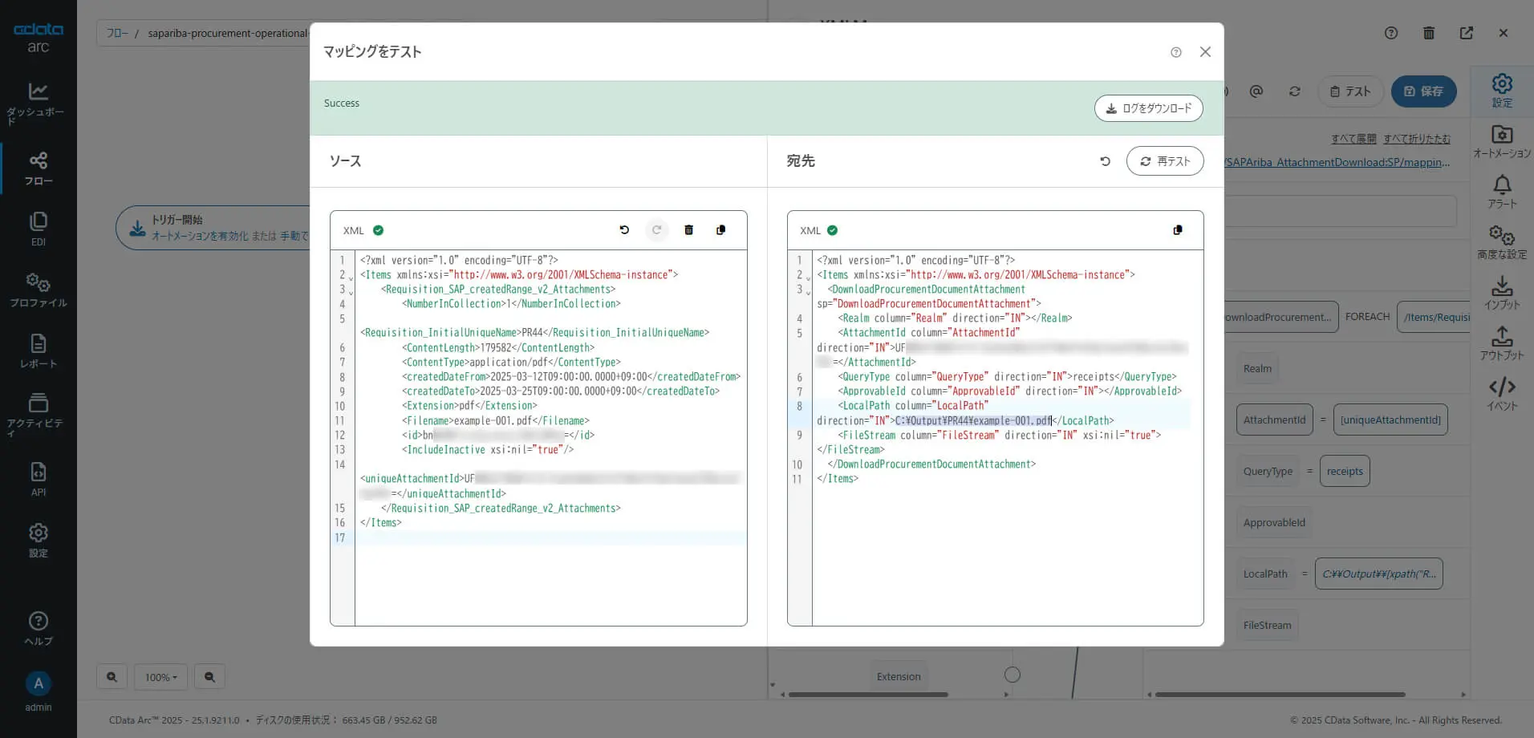Open the 100% zoom level dropdown

coord(160,677)
